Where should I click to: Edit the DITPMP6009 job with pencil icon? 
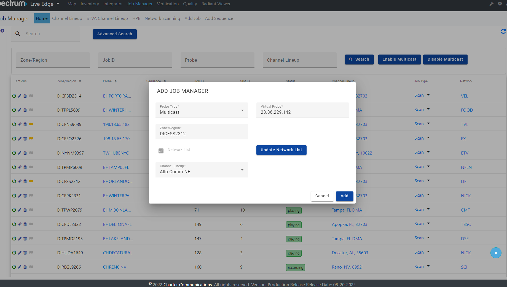click(x=20, y=167)
